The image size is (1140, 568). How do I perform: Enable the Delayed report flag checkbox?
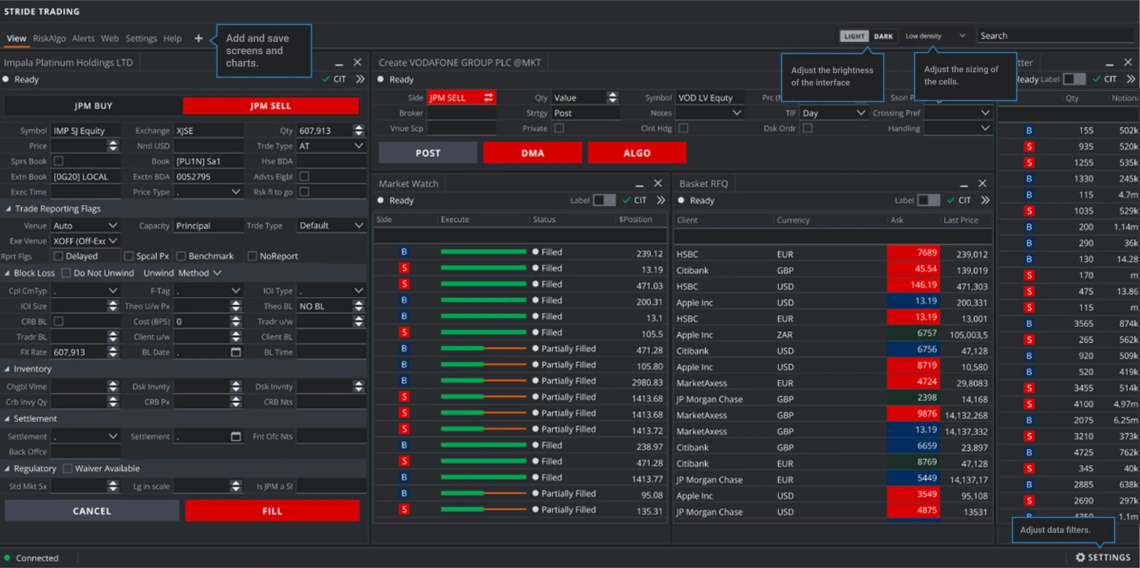(x=58, y=256)
